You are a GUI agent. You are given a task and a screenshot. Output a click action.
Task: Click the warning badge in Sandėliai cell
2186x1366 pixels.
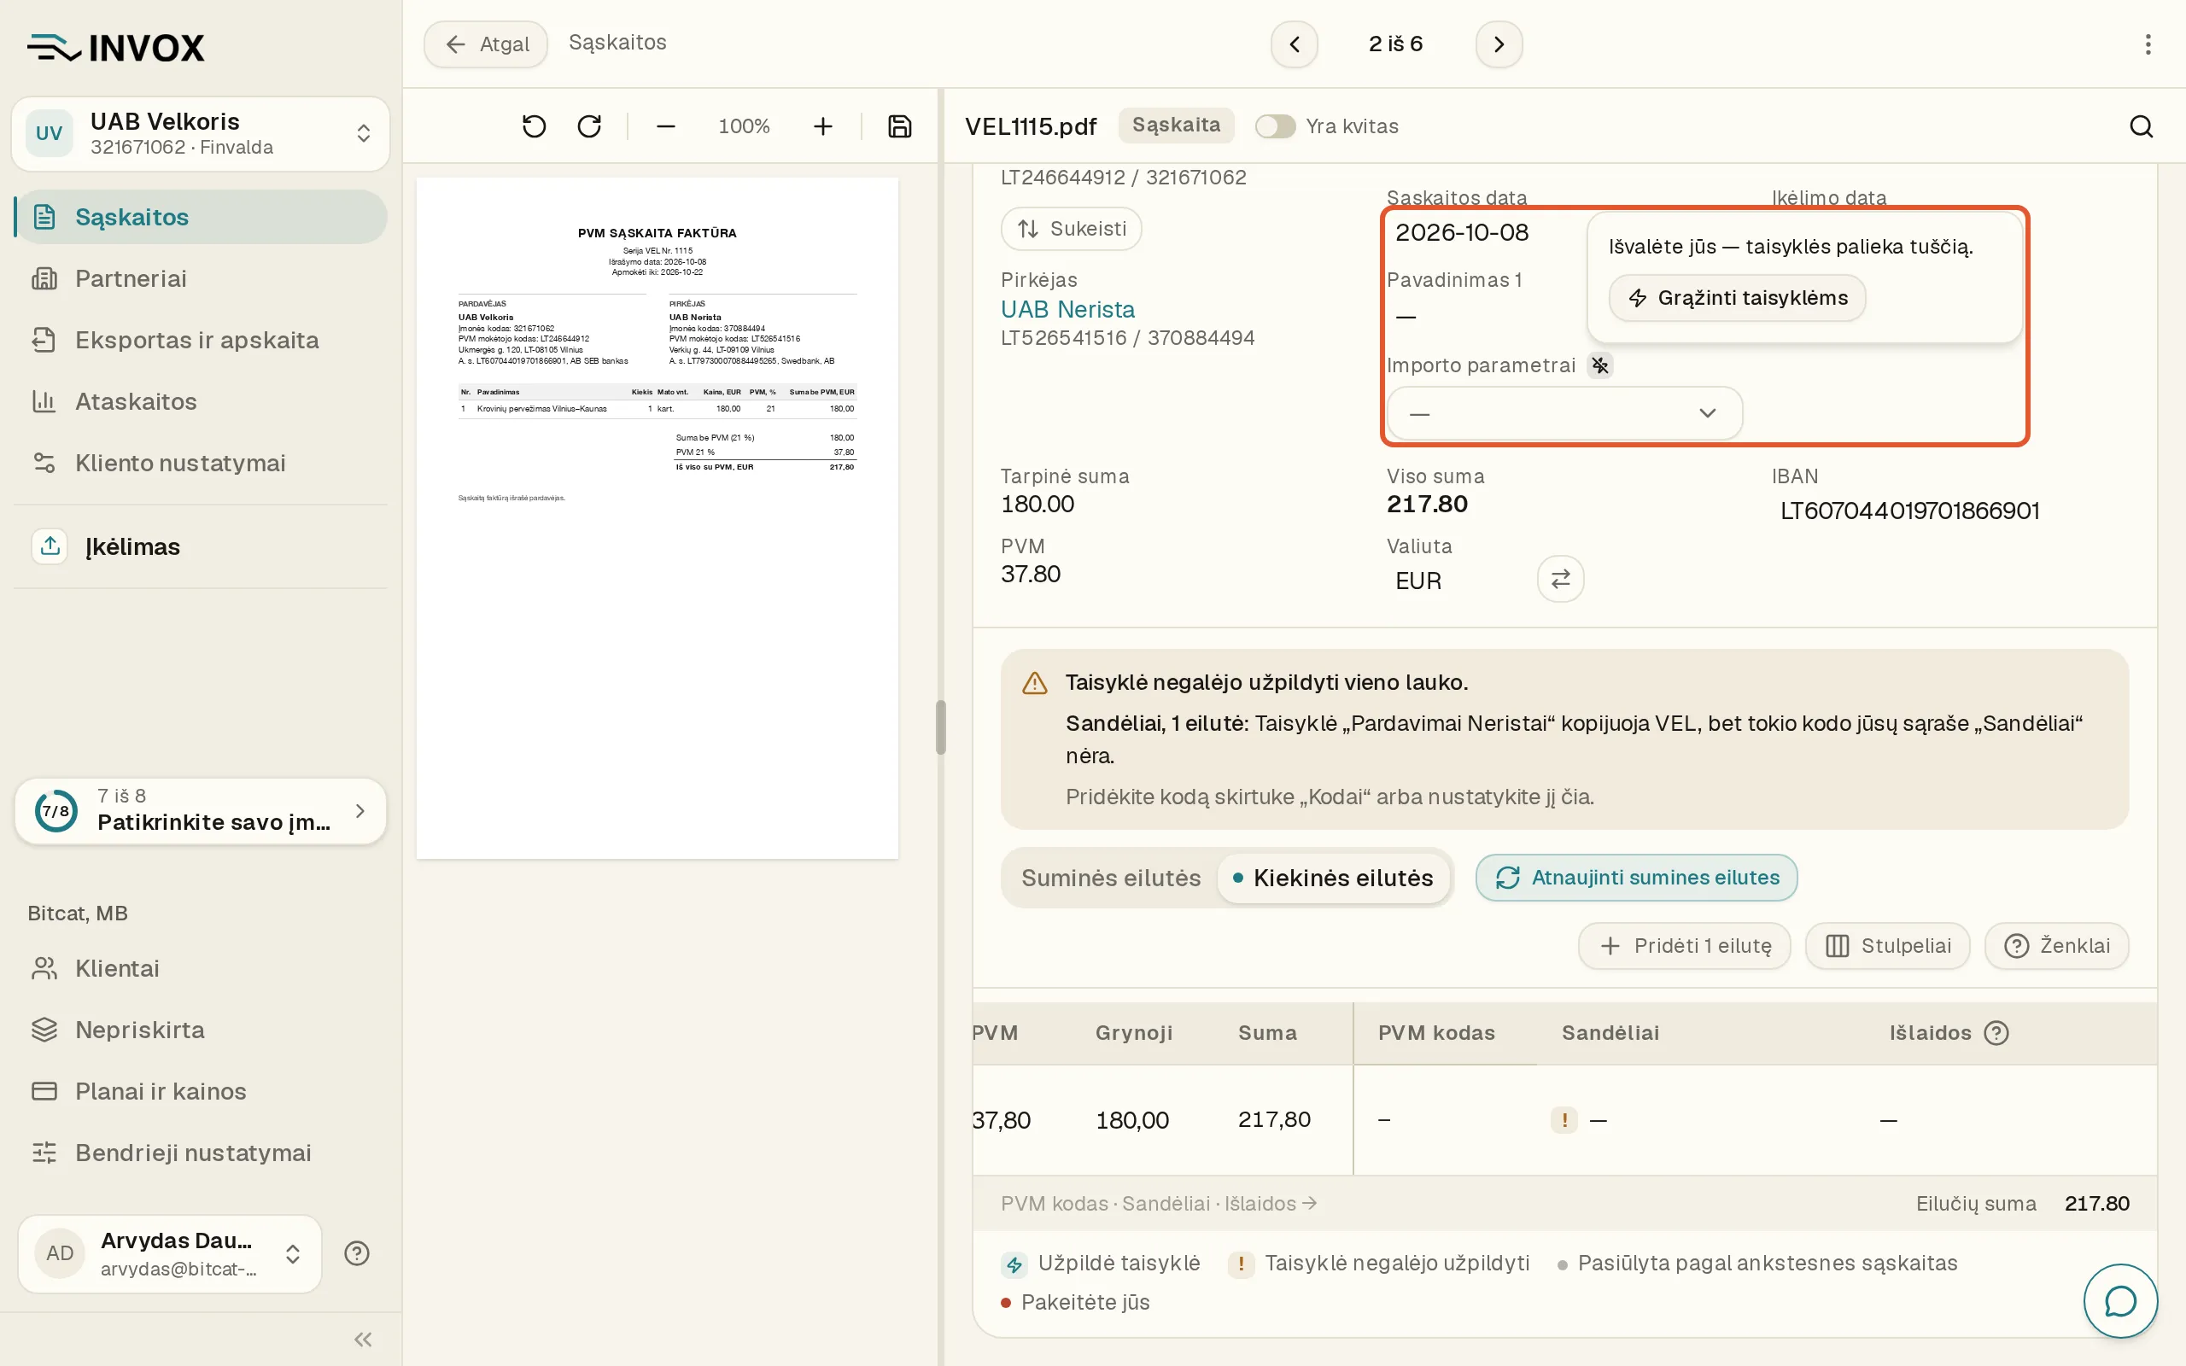click(x=1564, y=1119)
